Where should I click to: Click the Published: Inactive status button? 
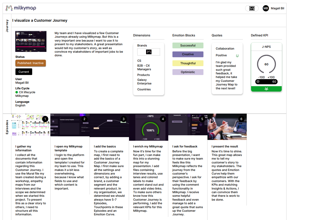tap(30, 63)
